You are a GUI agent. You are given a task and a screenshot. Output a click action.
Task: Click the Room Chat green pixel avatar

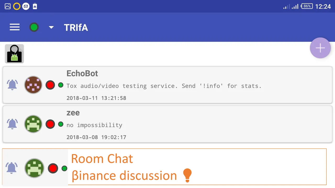pos(34,168)
